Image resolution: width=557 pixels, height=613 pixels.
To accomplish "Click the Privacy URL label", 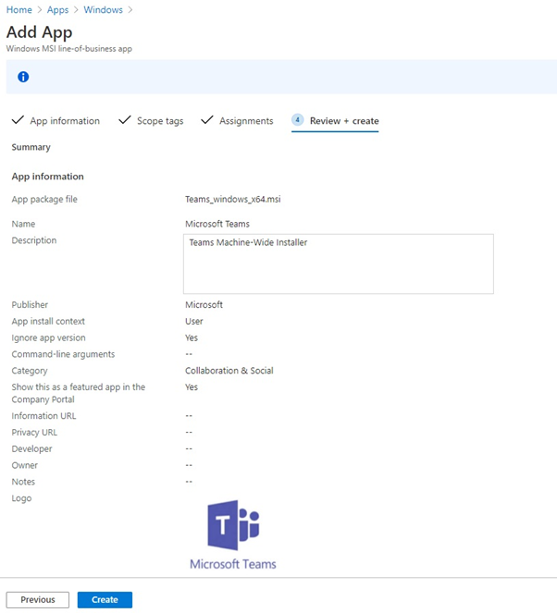I will pyautogui.click(x=34, y=433).
